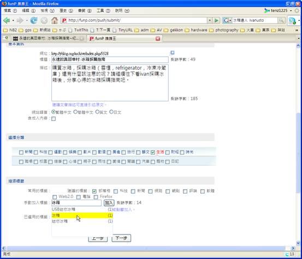This screenshot has height=259, width=302.
Task: Expand the address bar URL dropdown
Action: [209, 20]
